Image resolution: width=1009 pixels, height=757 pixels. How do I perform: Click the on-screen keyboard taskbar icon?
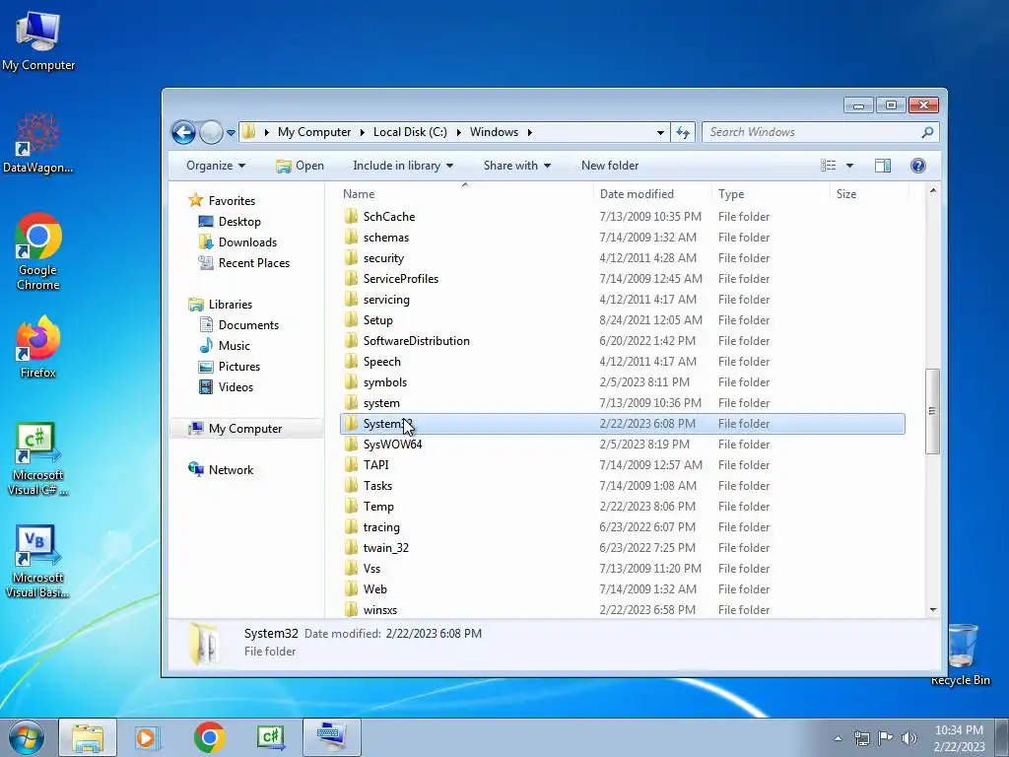tap(332, 737)
